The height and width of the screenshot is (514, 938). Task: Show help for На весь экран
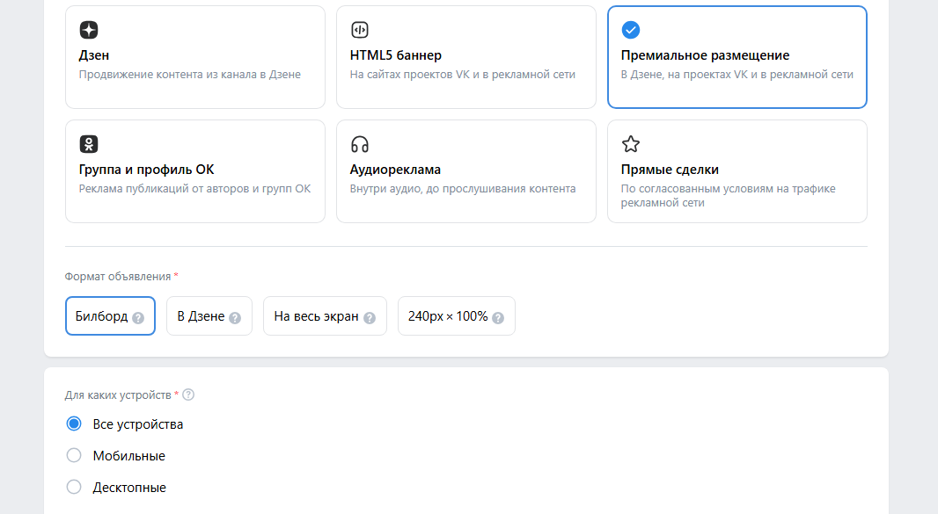click(370, 318)
